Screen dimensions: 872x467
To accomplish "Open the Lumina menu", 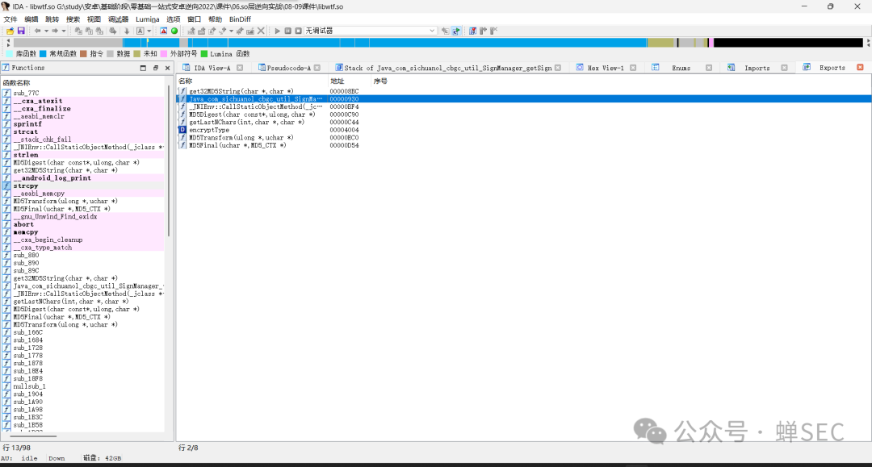I will coord(148,19).
